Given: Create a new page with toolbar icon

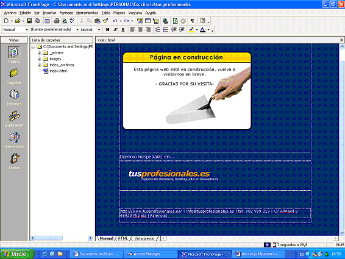Looking at the screenshot, I should point(6,21).
